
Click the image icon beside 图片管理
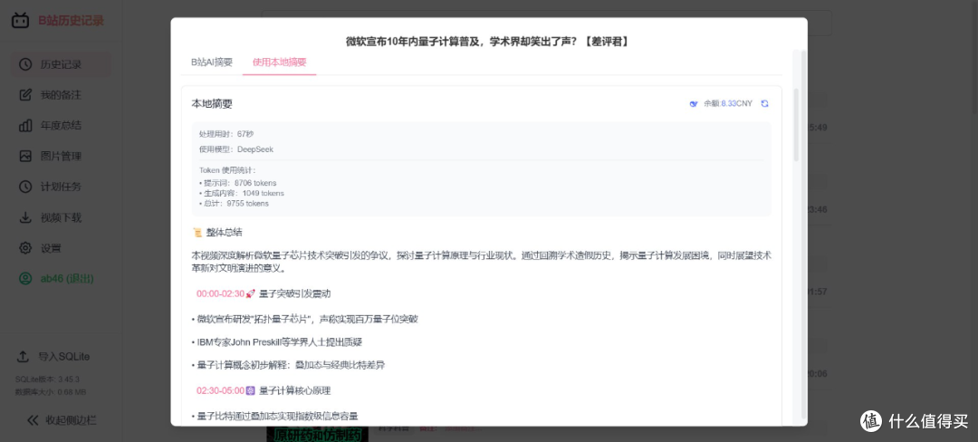(x=25, y=156)
